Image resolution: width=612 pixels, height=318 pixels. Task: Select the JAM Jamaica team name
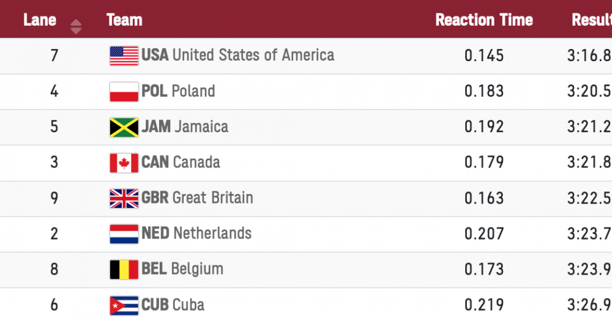pos(185,127)
